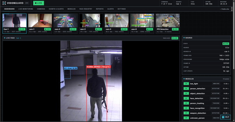Click LIVE badge on Cam 1 card
235x122 pixels.
tap(22, 29)
